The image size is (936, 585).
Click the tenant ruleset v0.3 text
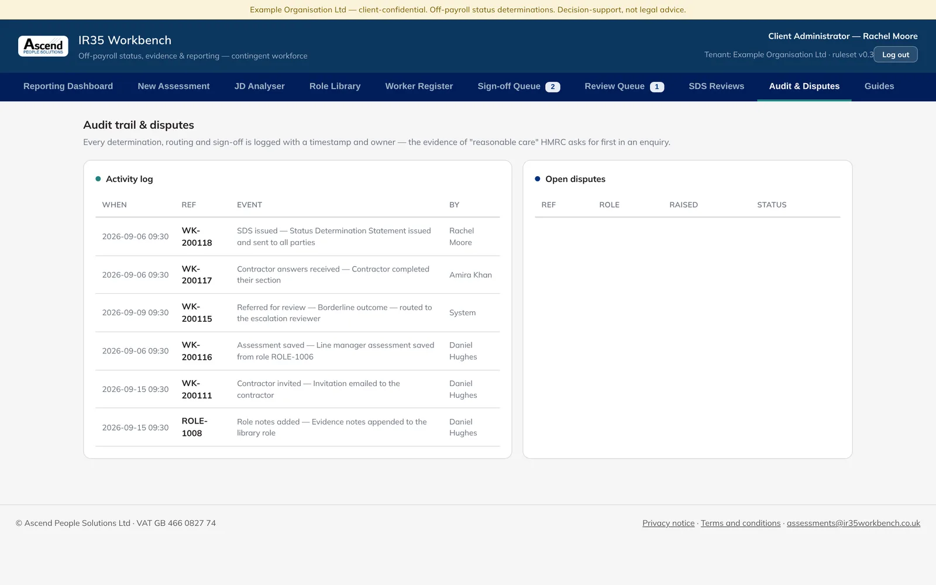(x=789, y=54)
